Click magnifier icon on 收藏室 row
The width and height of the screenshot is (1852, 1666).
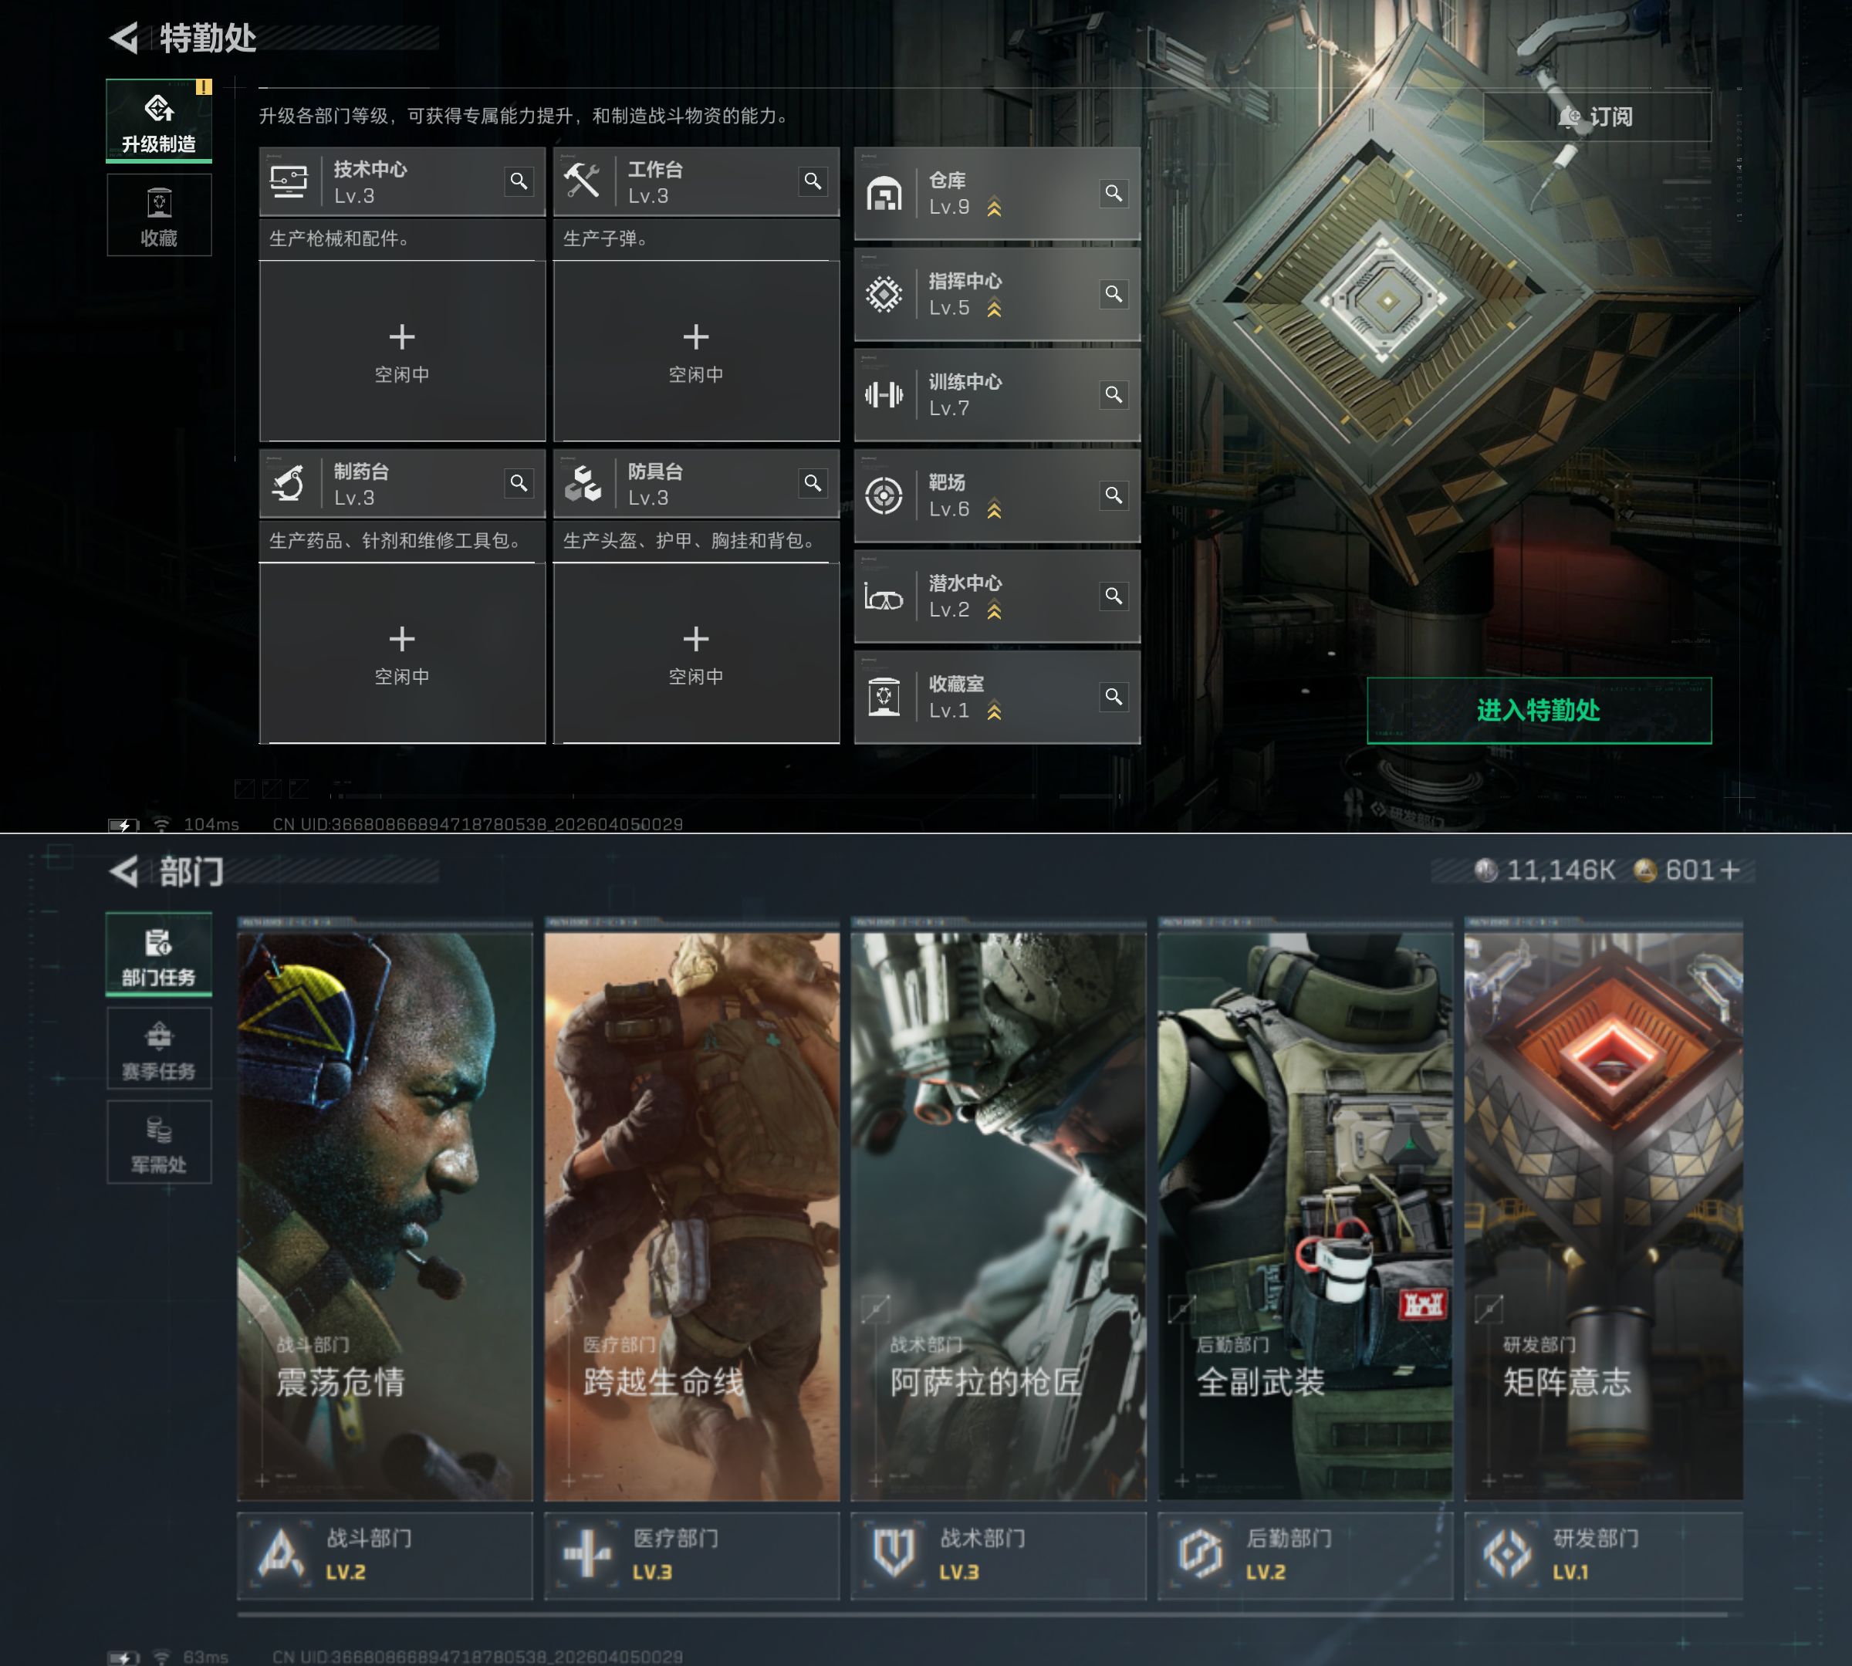(1114, 697)
